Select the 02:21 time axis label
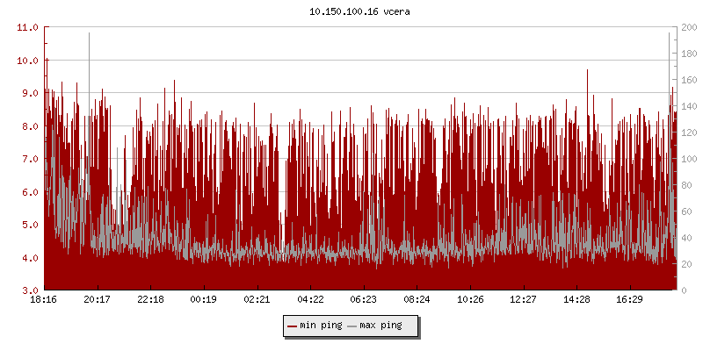 [257, 299]
